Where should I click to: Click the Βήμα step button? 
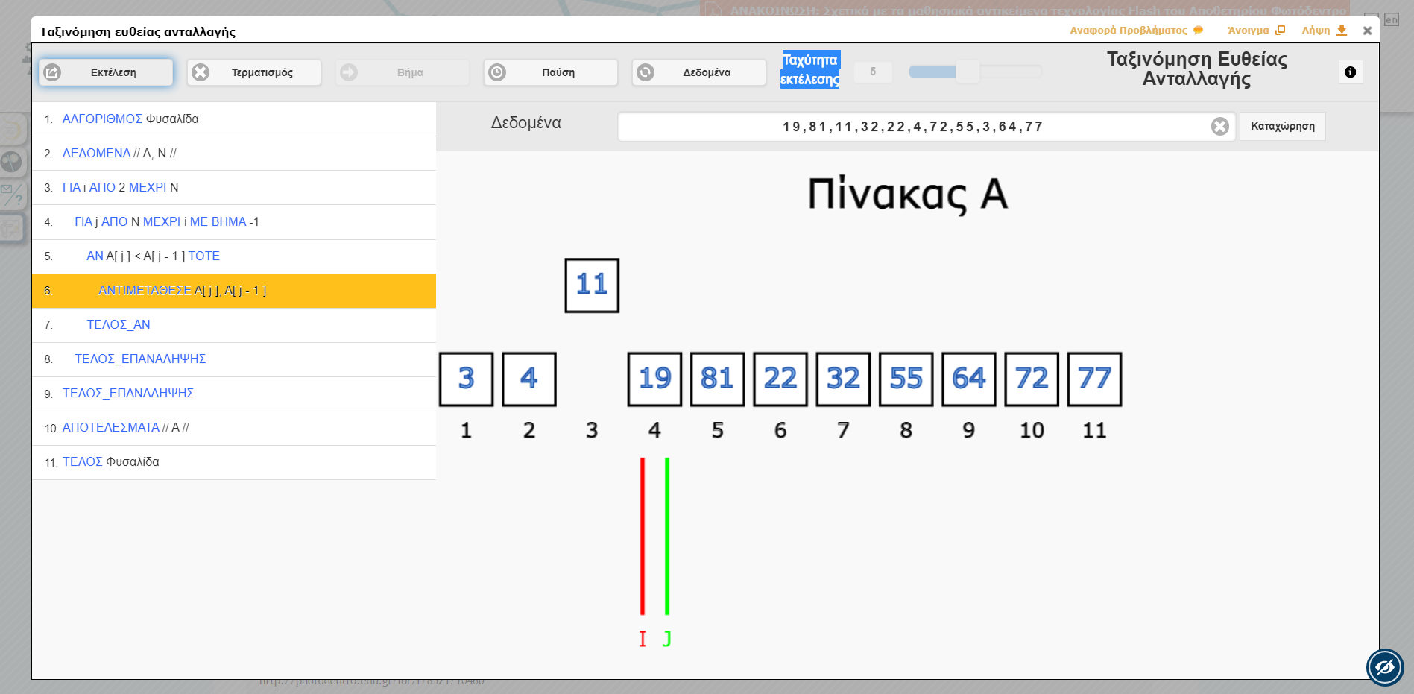(402, 72)
